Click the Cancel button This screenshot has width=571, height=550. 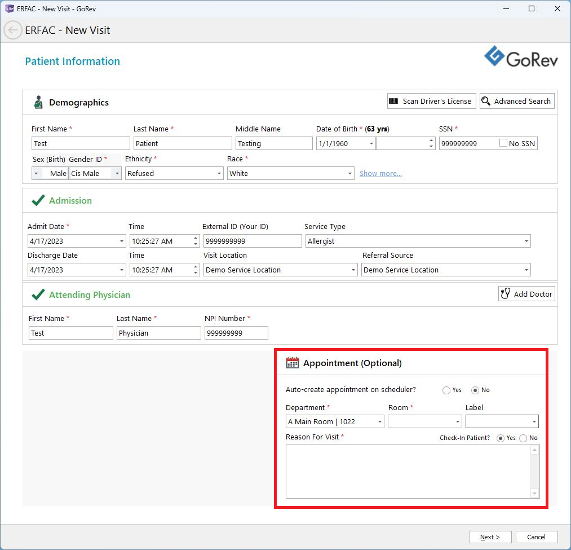537,537
